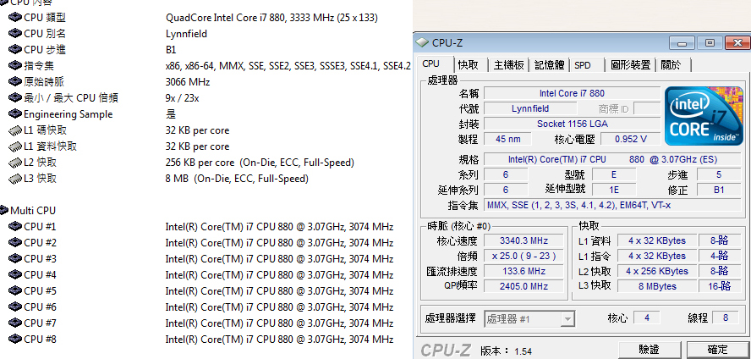
Task: Click the 核心 count value 4
Action: [x=647, y=318]
